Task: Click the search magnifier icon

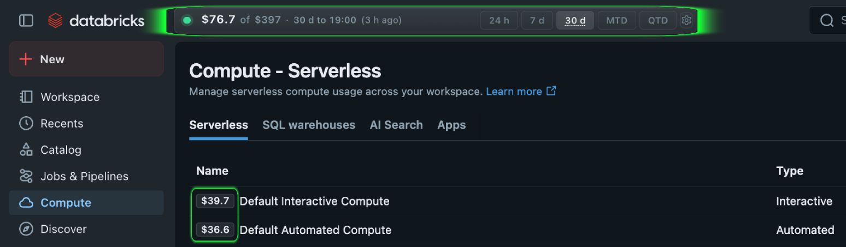Action: [x=827, y=21]
